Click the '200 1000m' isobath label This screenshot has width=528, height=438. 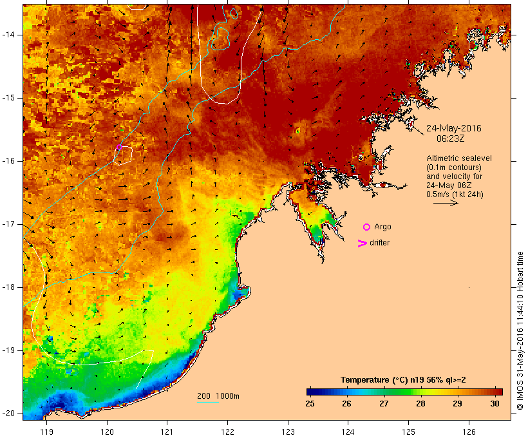[218, 396]
